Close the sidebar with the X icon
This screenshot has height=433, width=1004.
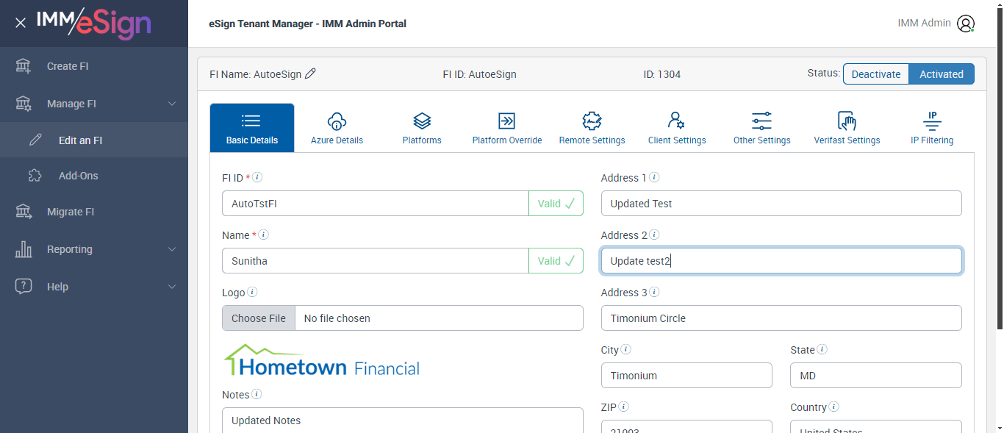pos(21,23)
